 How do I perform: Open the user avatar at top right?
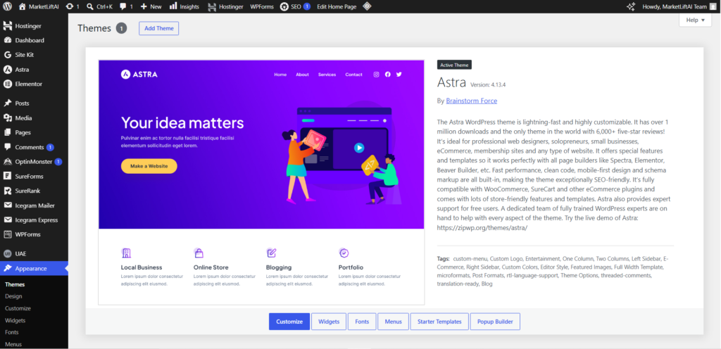point(713,6)
